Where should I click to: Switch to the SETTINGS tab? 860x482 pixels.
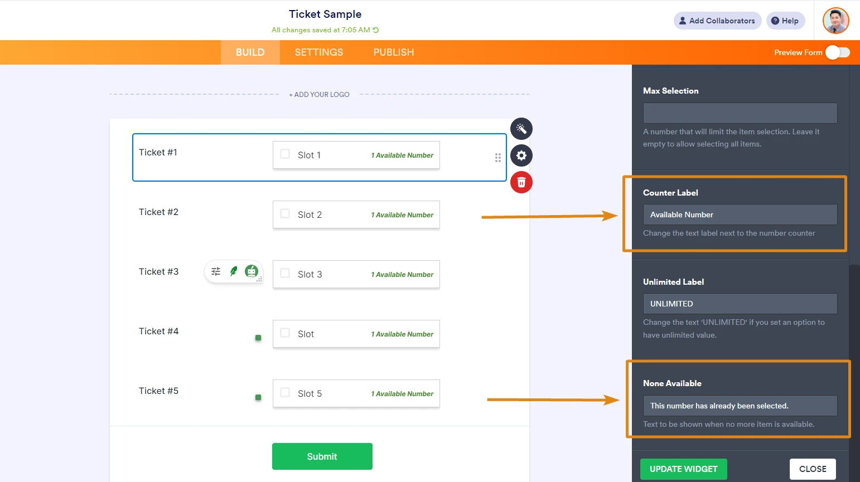318,52
